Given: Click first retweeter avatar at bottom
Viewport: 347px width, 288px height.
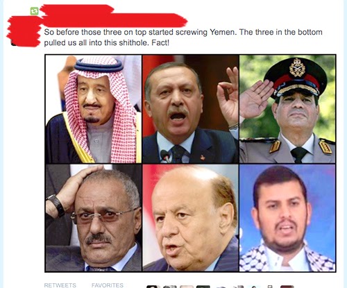Looking at the screenshot, I should (153, 287).
